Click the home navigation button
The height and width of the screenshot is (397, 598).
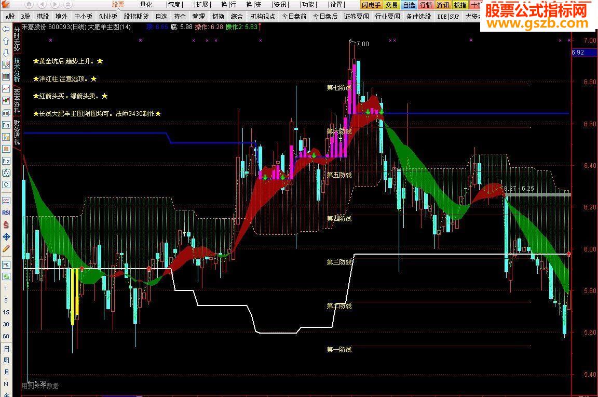pos(29,5)
